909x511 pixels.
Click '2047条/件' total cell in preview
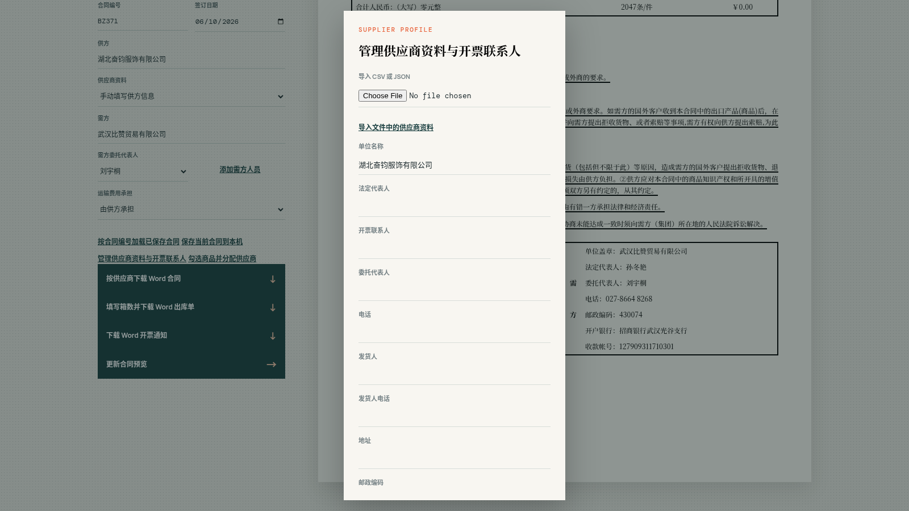(x=636, y=7)
